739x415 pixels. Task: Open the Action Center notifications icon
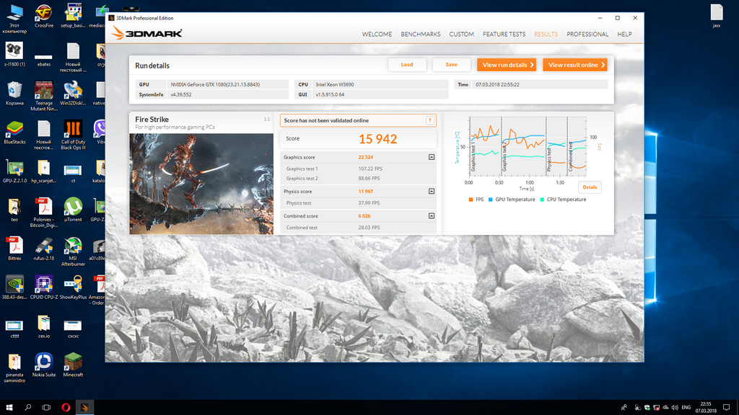tap(726, 408)
